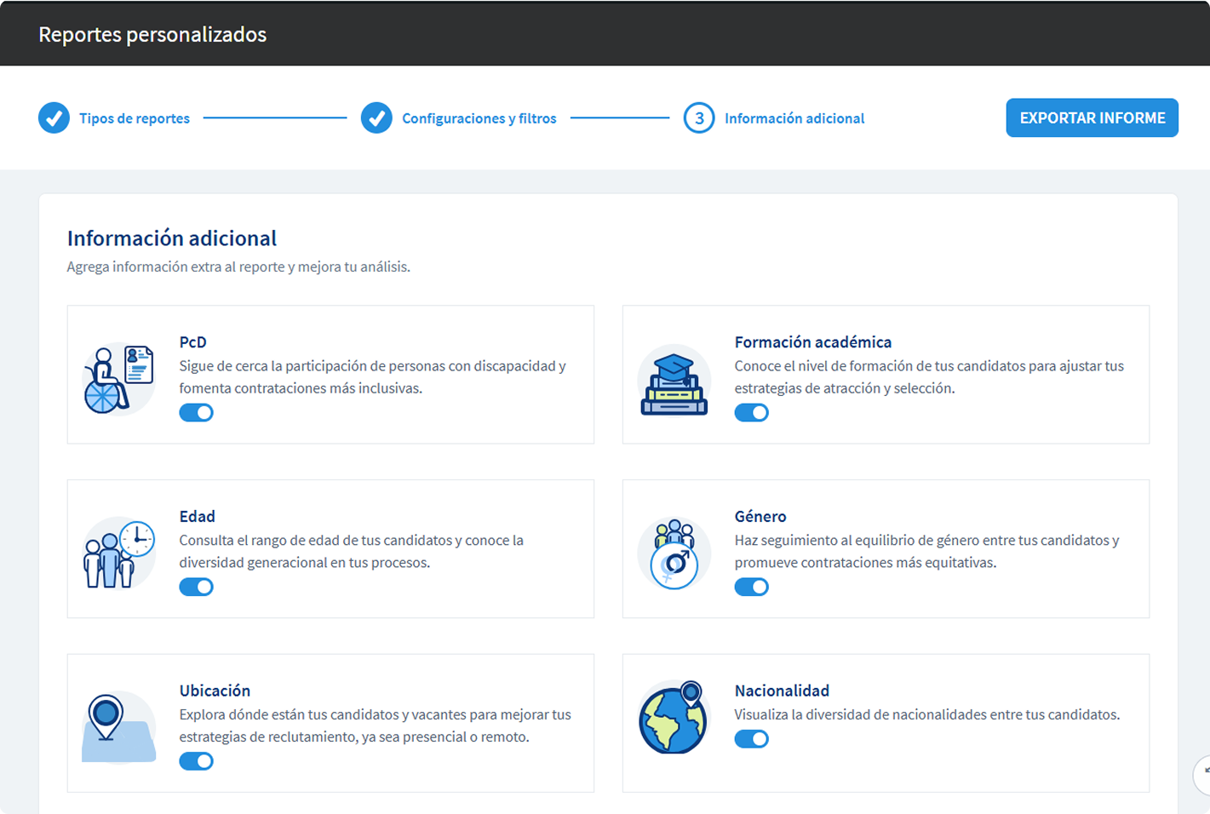Turn off the Nacionalidad toggle
Screen dimensions: 1210x814
751,739
